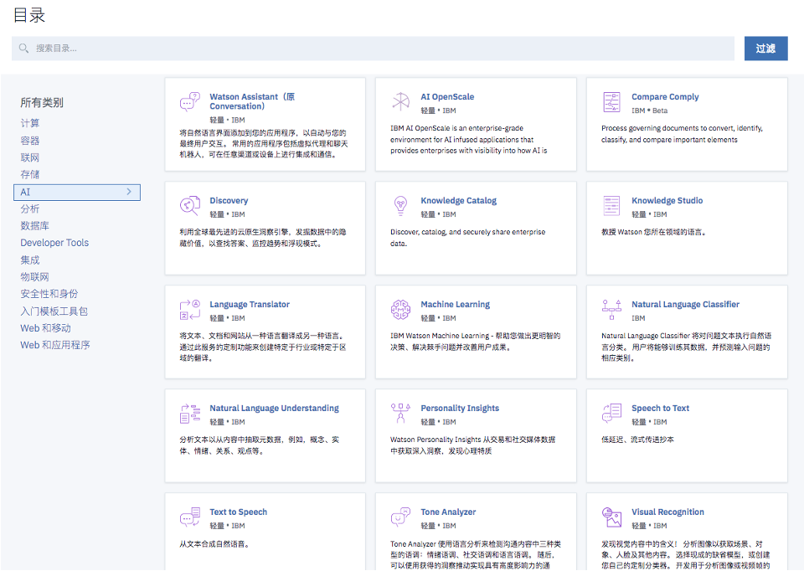The height and width of the screenshot is (571, 804).
Task: Select the 计算 category
Action: click(30, 123)
